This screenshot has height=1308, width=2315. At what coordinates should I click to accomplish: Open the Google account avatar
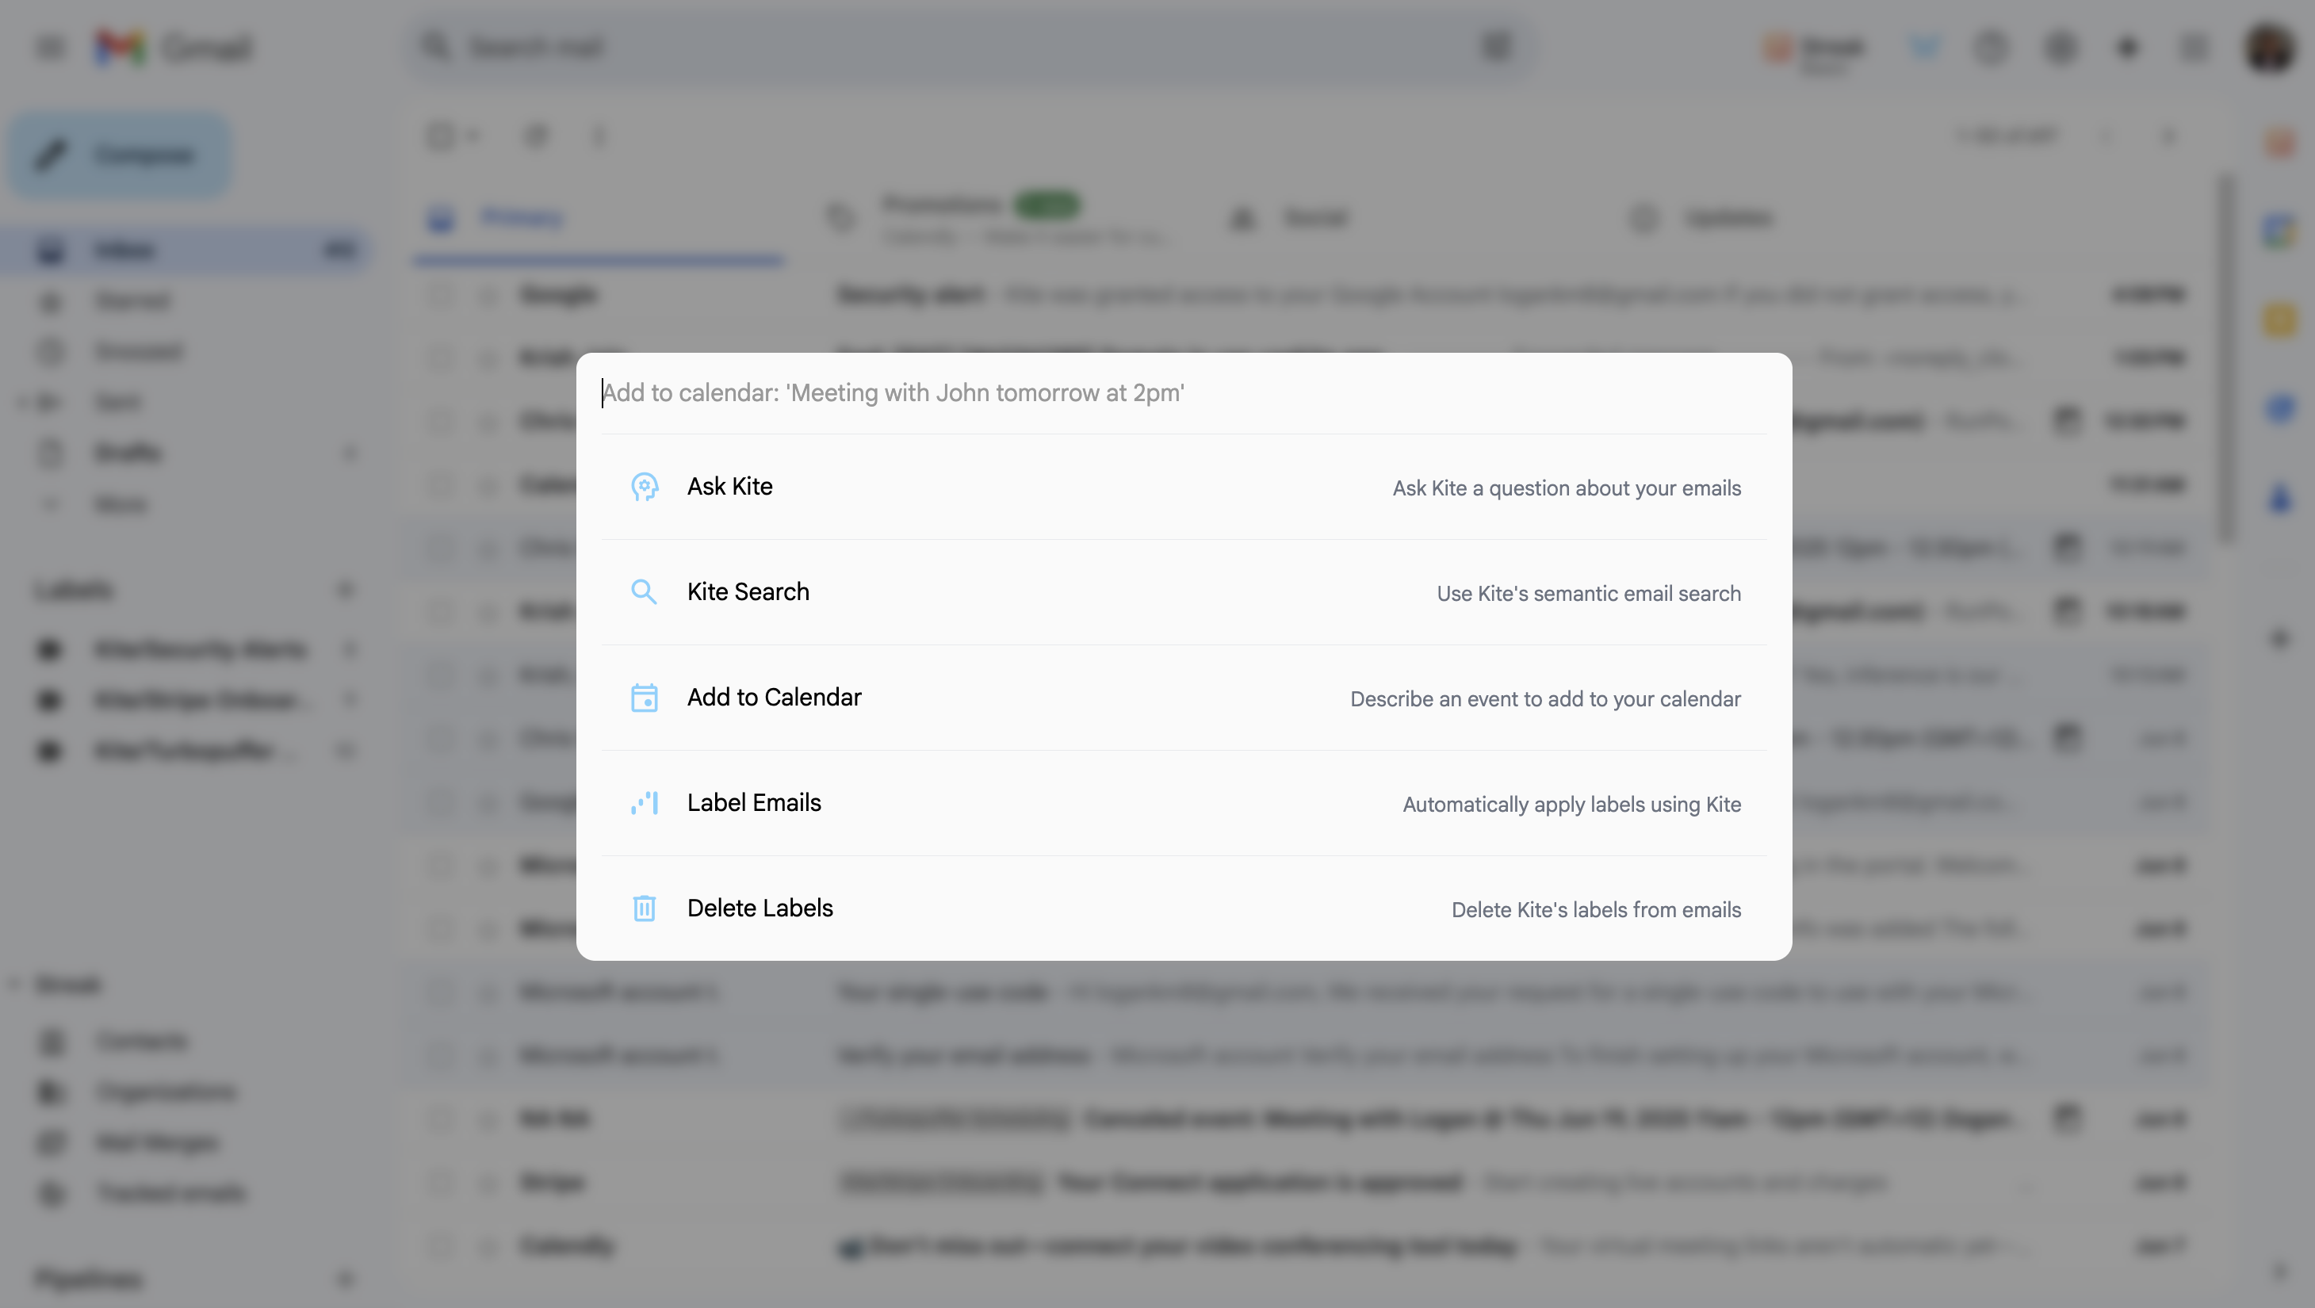coord(2270,48)
